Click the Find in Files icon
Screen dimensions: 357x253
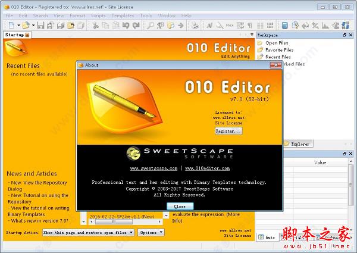coord(171,25)
